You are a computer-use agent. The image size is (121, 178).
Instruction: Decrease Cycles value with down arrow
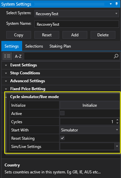coord(117,123)
